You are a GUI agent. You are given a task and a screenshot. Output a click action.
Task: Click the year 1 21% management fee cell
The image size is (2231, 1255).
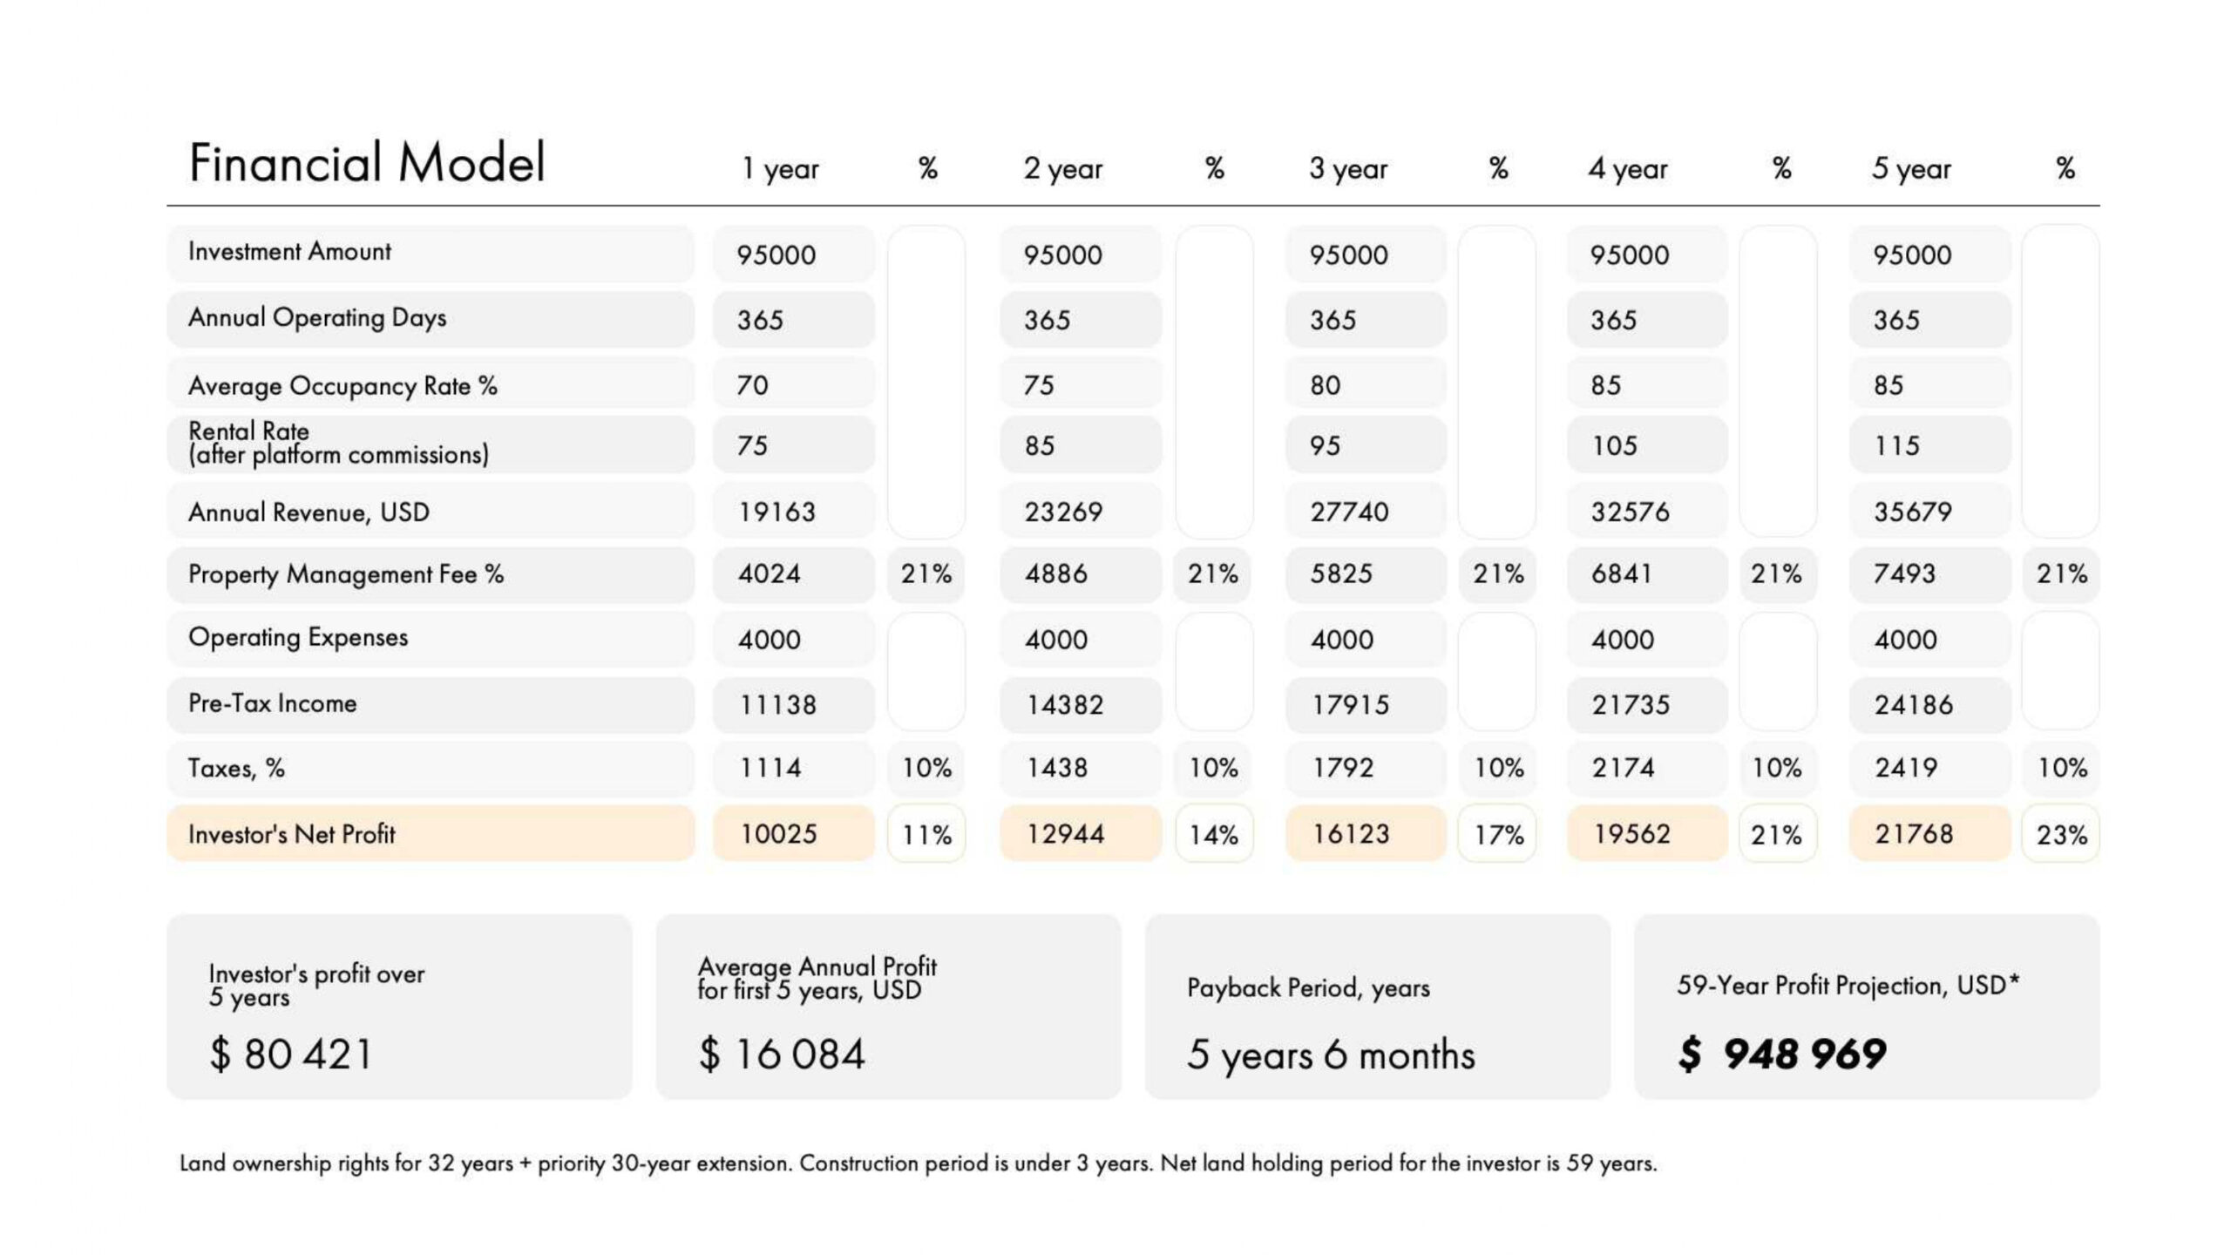click(926, 573)
